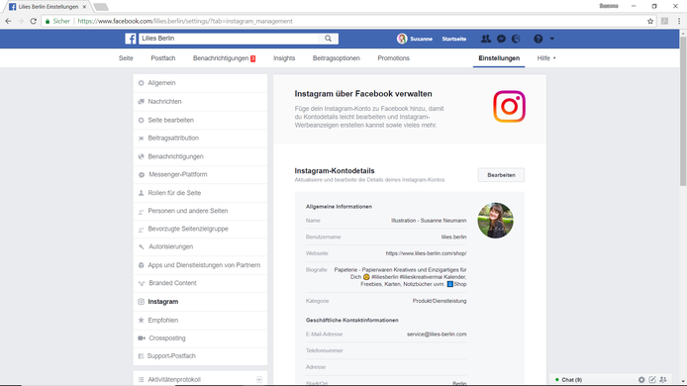The height and width of the screenshot is (386, 687).
Task: Reload the page in the browser
Action: coord(34,21)
